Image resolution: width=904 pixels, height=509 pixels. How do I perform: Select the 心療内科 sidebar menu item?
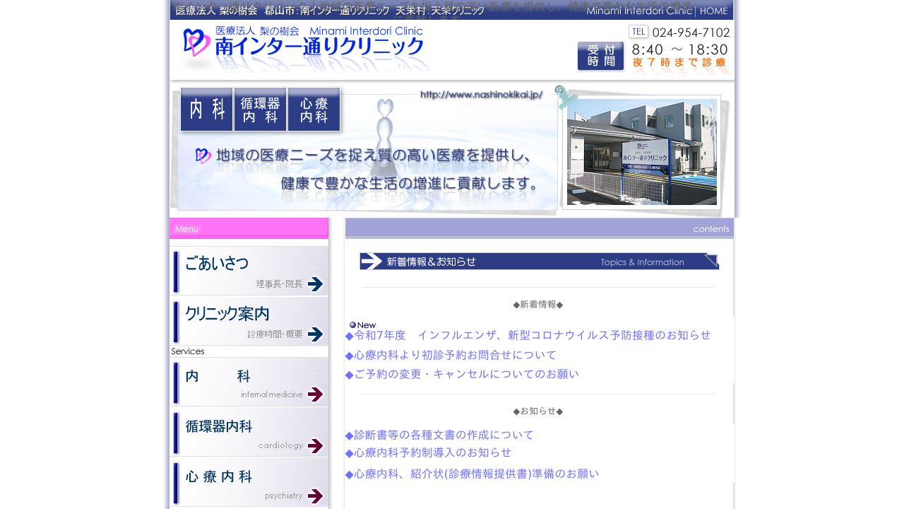coord(219,477)
